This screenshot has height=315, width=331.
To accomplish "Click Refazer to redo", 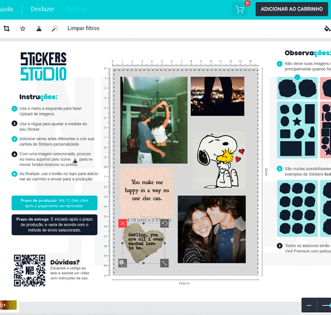I will (76, 9).
